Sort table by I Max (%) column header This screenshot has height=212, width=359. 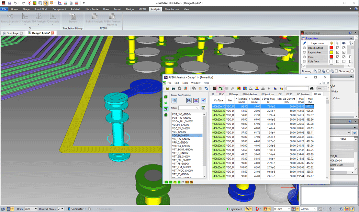pyautogui.click(x=310, y=100)
